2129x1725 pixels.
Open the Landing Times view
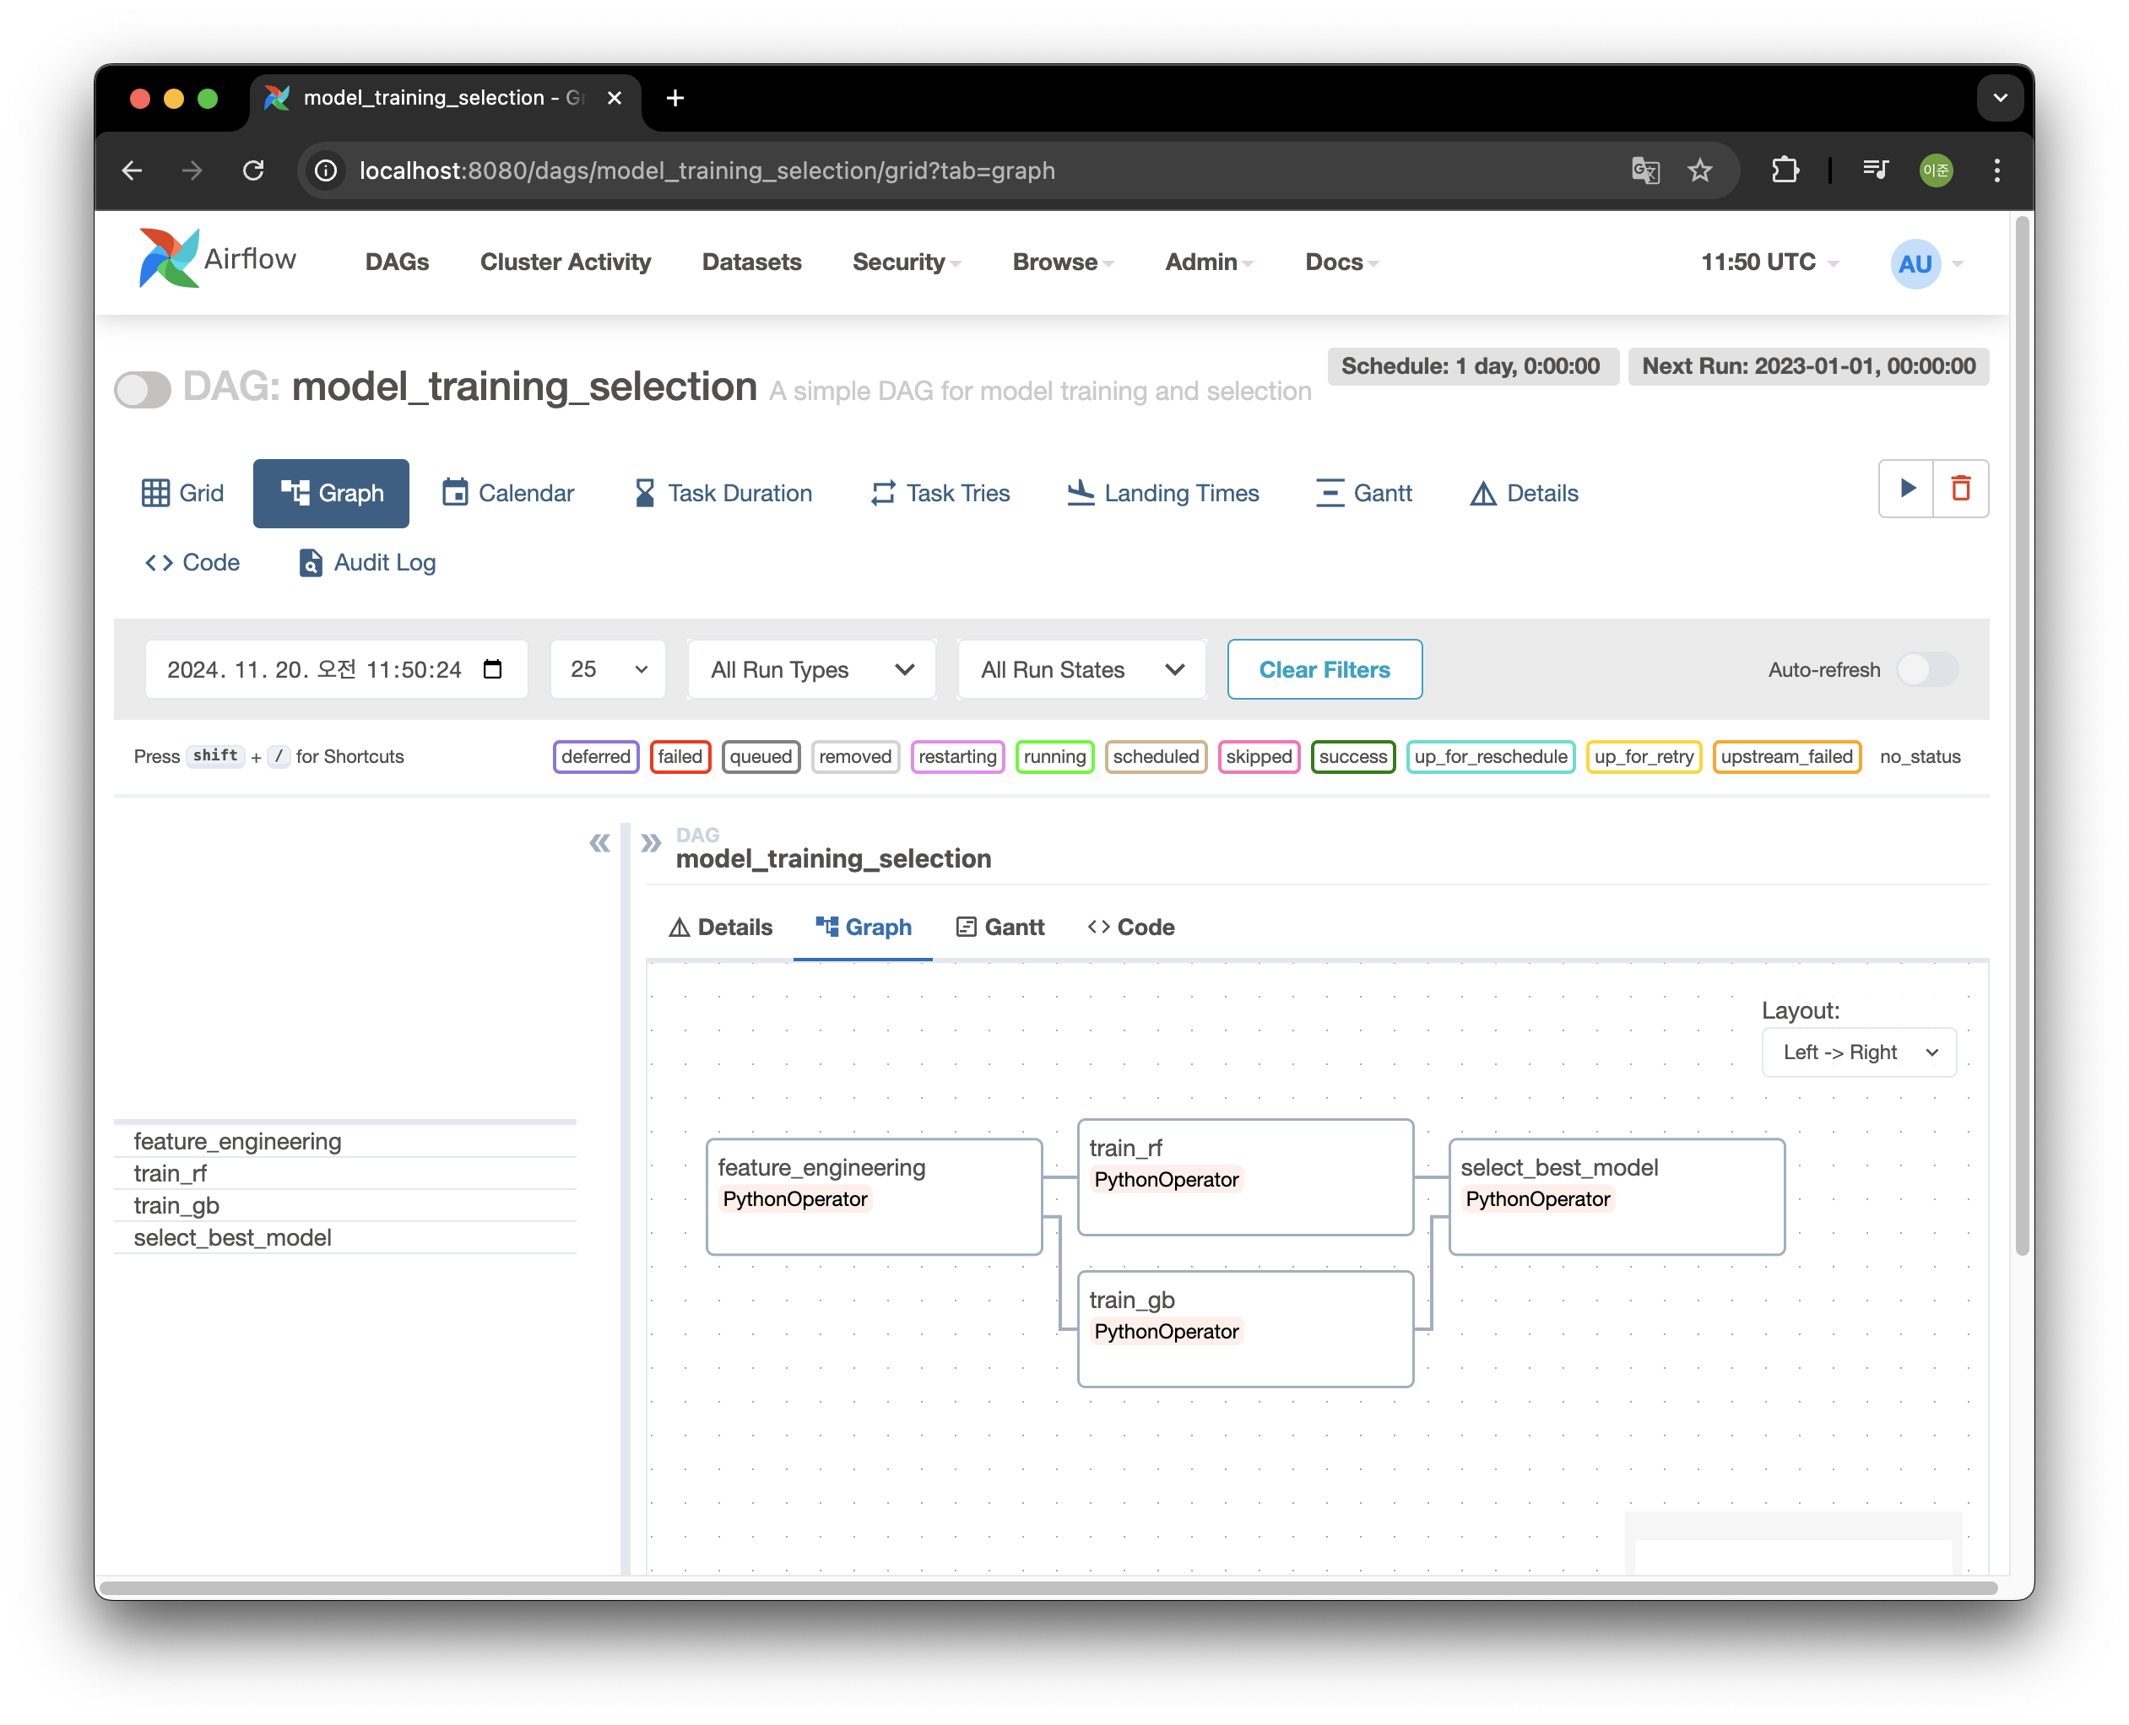click(1162, 493)
